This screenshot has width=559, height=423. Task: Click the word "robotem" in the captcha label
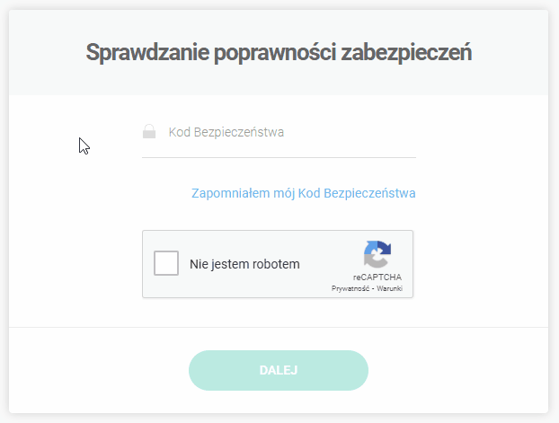tap(277, 265)
